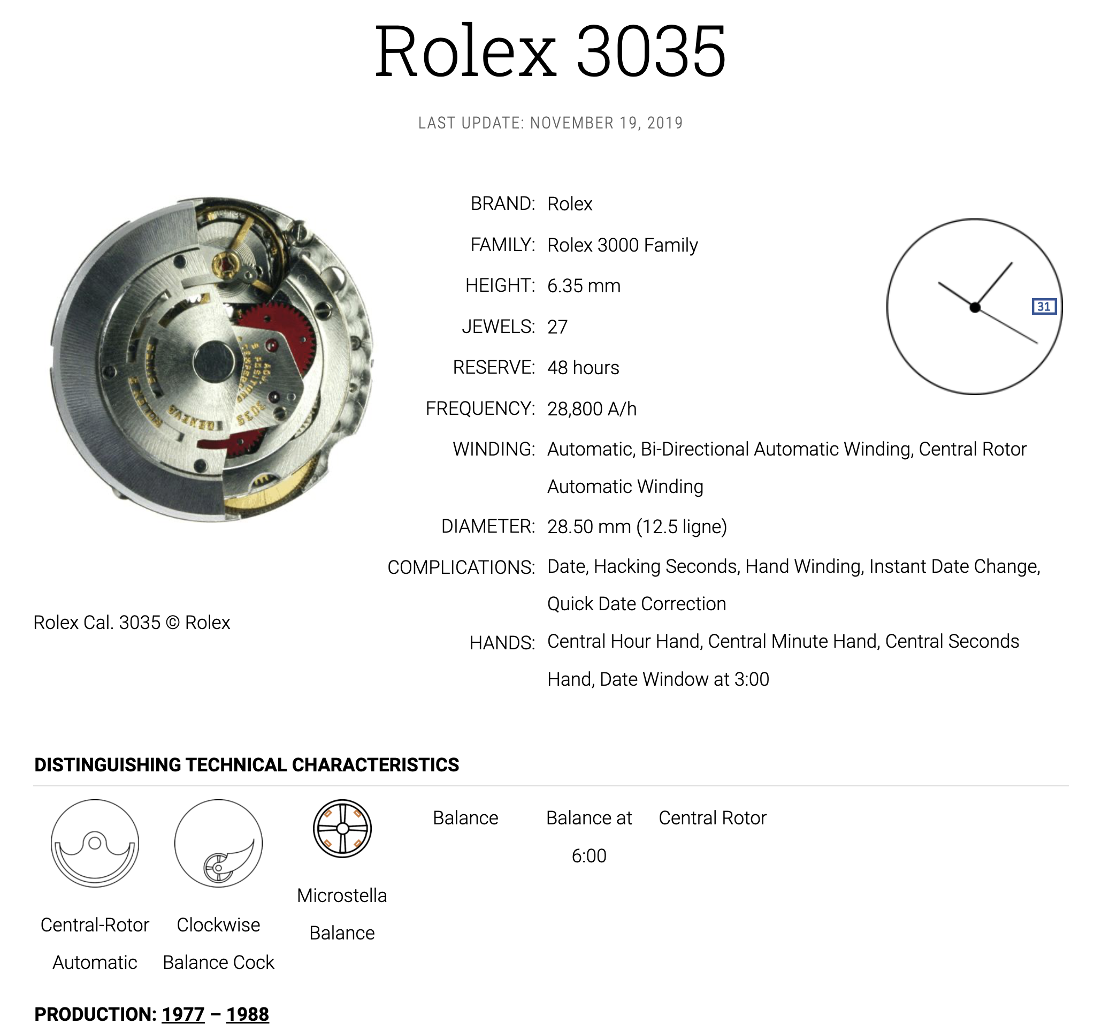This screenshot has height=1031, width=1102.
Task: Click the watch dial hands diagram
Action: (x=974, y=307)
